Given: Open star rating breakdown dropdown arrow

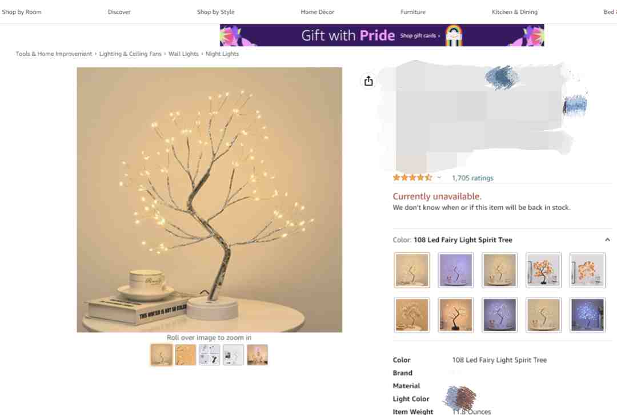Looking at the screenshot, I should tap(439, 178).
